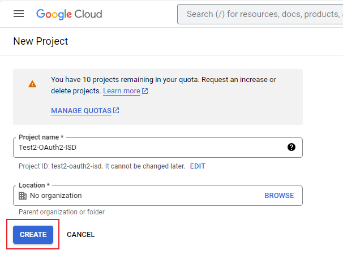Click external-link icon beside Manage Quotas
Image resolution: width=343 pixels, height=276 pixels.
pyautogui.click(x=116, y=111)
